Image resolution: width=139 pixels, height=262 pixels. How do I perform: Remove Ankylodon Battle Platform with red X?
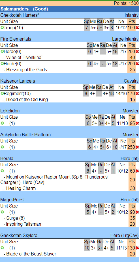pyautogui.click(x=137, y=147)
